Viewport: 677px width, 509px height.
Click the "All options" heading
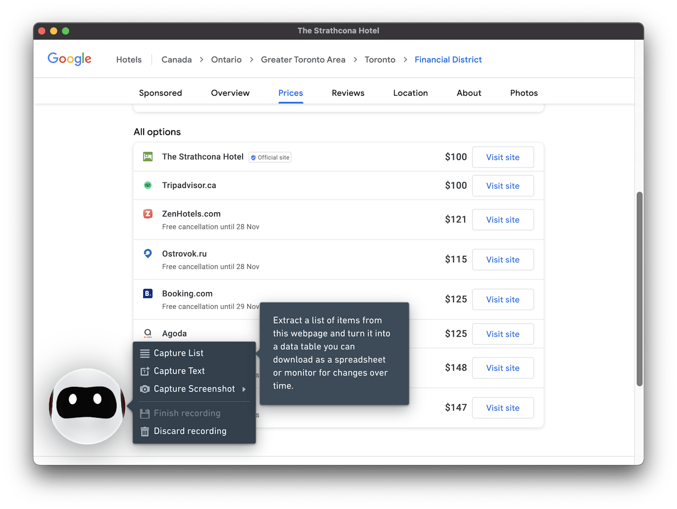(157, 132)
